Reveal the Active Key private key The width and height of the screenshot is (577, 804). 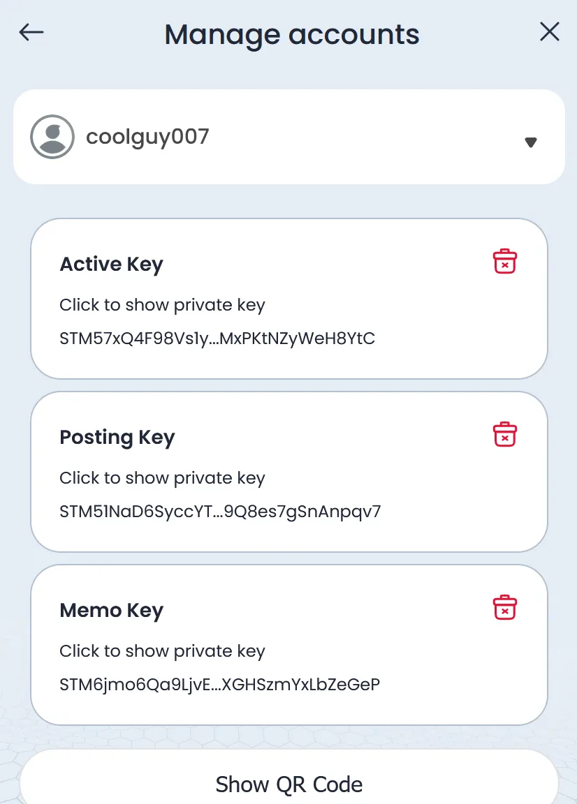[162, 305]
